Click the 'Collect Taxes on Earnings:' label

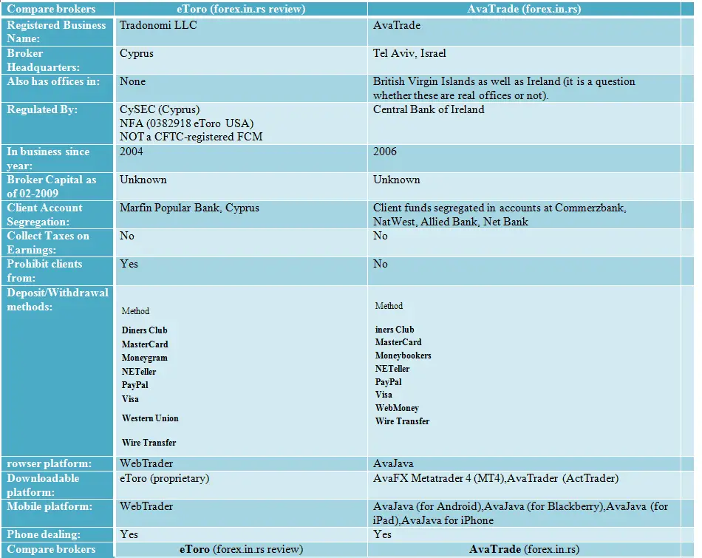point(48,242)
